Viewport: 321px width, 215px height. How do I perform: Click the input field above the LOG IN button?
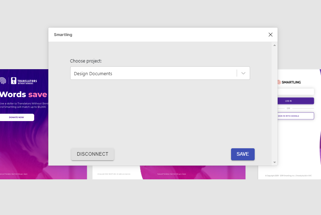click(296, 91)
